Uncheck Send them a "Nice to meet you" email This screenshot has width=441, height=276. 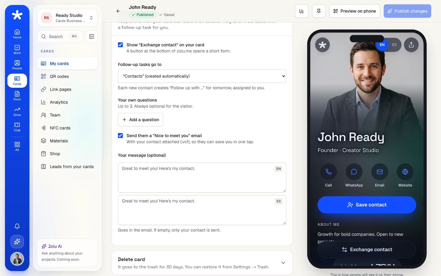click(x=120, y=136)
